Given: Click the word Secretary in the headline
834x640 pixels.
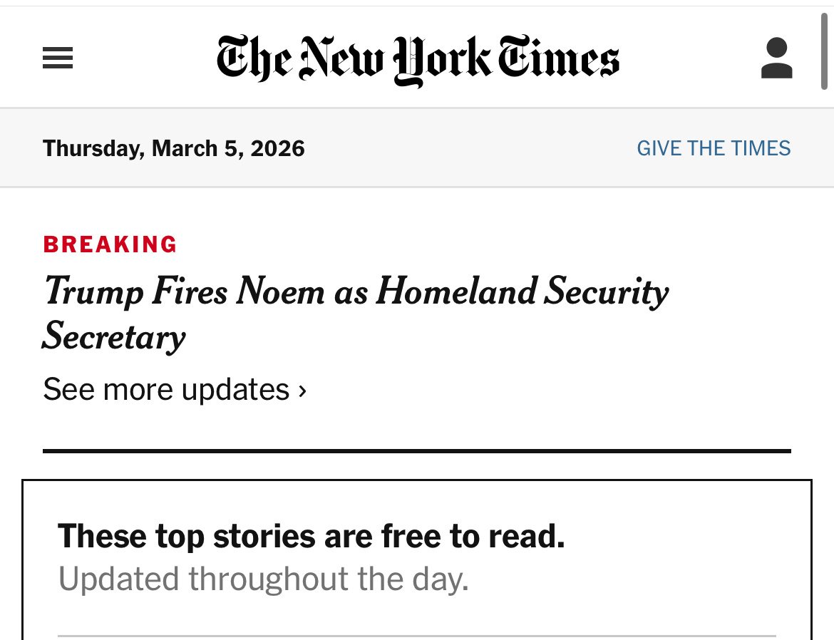Looking at the screenshot, I should (x=114, y=336).
